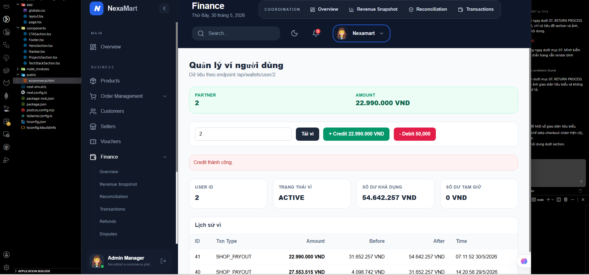This screenshot has height=275, width=589.
Task: Open Accounts icon in activity bar
Action: [6, 255]
